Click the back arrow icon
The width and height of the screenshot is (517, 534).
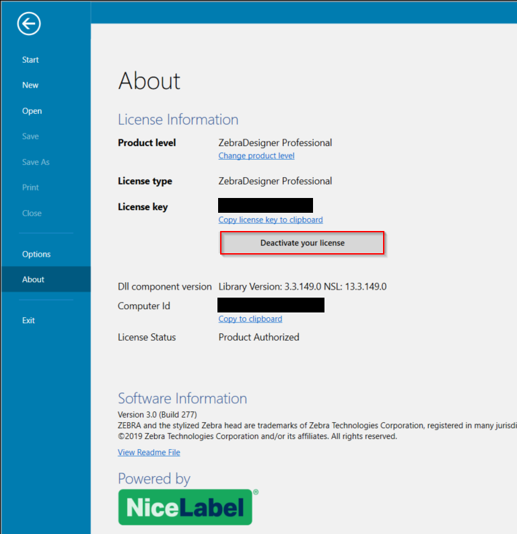29,24
